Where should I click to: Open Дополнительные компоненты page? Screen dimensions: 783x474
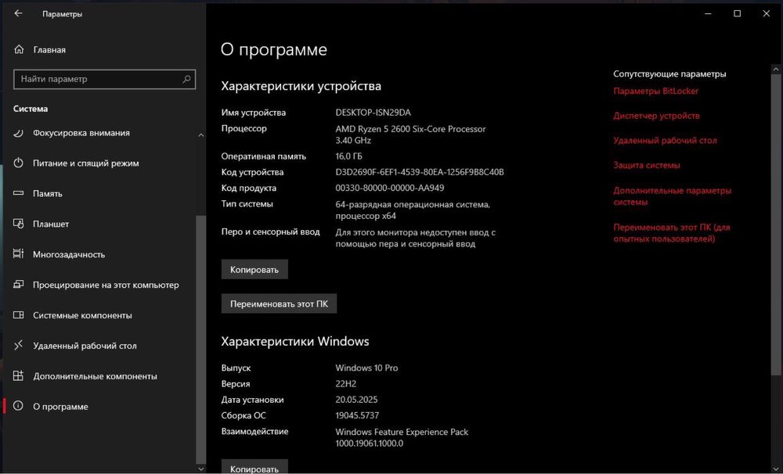click(x=95, y=376)
